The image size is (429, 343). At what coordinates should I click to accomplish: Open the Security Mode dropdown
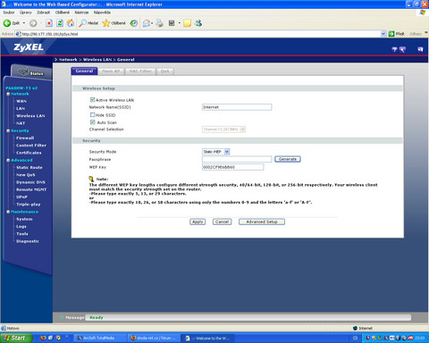pos(216,152)
